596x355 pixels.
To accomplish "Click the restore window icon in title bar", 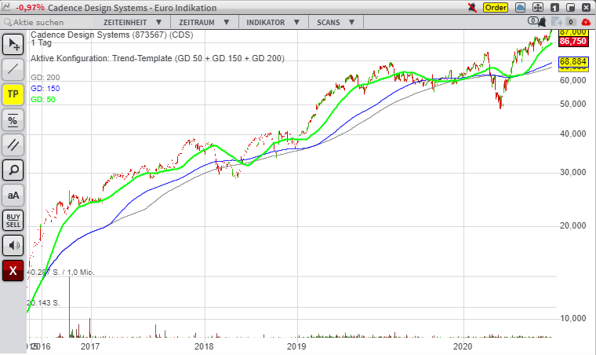I will [x=571, y=7].
